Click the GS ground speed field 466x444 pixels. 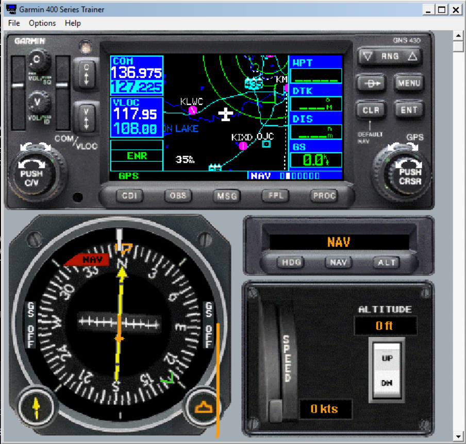[316, 160]
